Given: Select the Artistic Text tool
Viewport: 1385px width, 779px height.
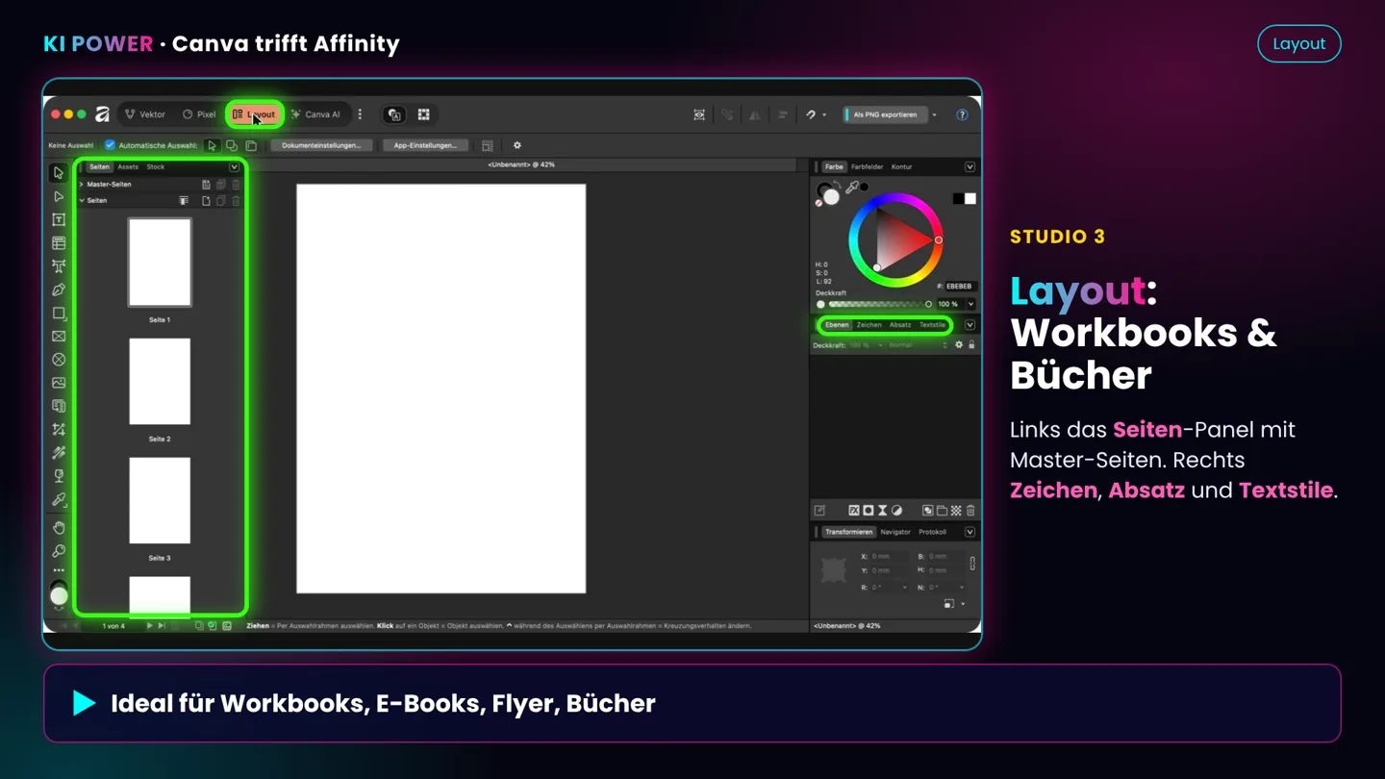Looking at the screenshot, I should 59,266.
